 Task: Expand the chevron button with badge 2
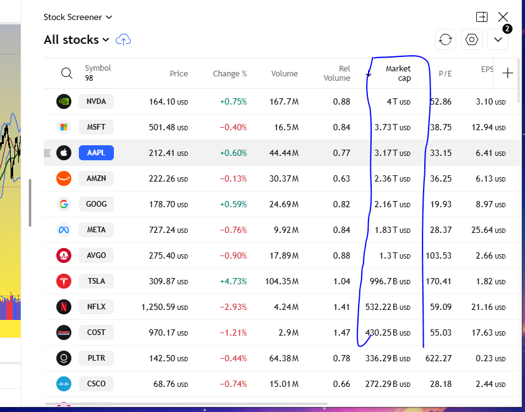click(498, 39)
